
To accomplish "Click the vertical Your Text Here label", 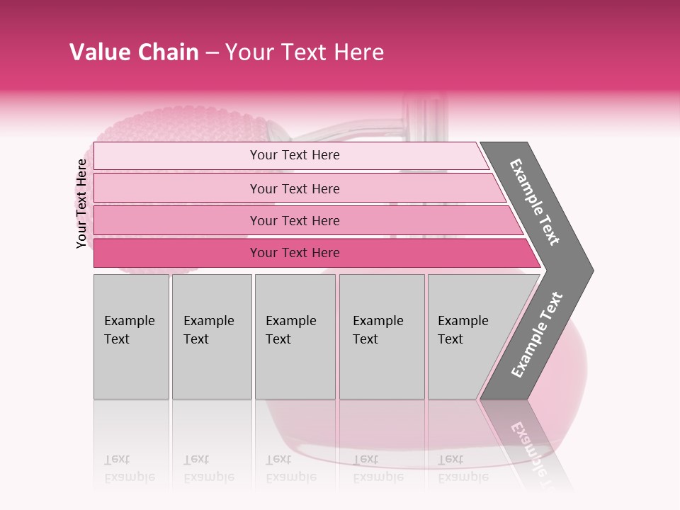I will 81,204.
